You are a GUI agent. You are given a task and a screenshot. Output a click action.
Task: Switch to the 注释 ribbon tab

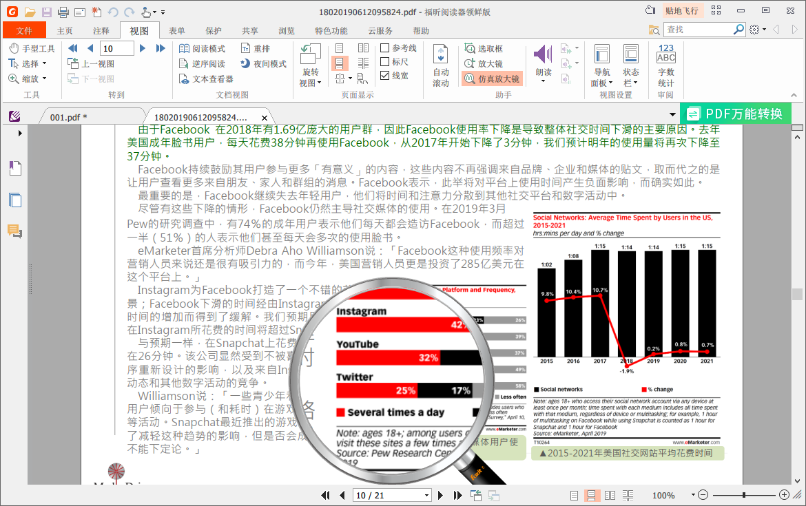[101, 31]
